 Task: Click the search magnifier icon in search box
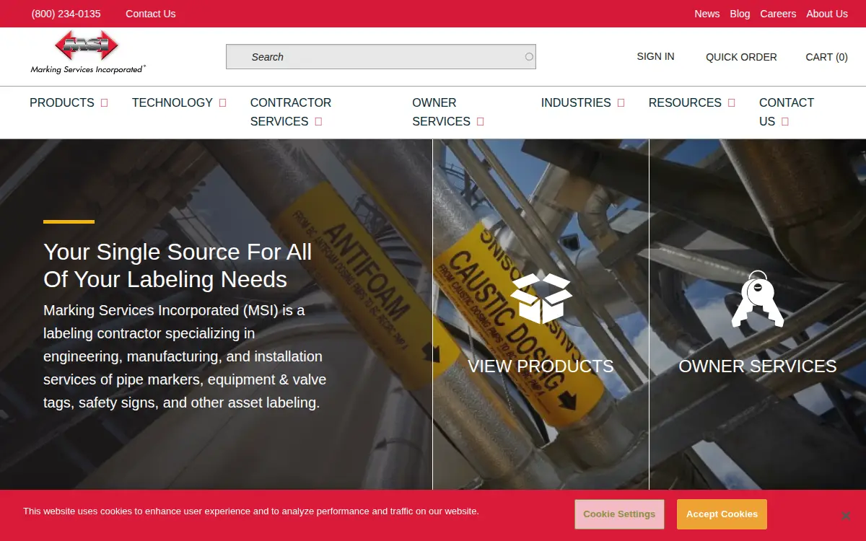coord(529,57)
